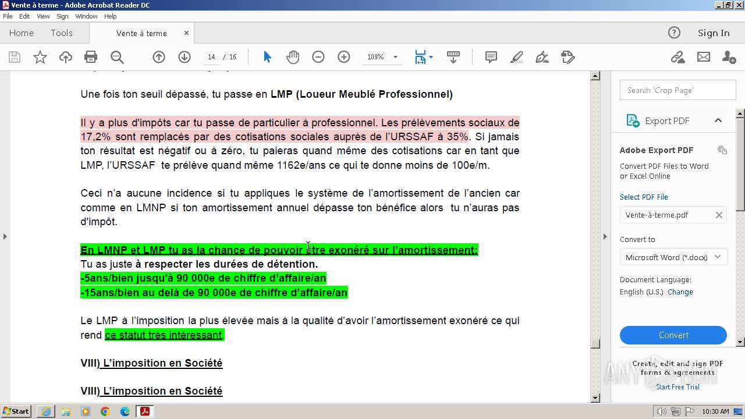The width and height of the screenshot is (745, 419).
Task: Open Internet Explorer from the taskbar
Action: (46, 411)
